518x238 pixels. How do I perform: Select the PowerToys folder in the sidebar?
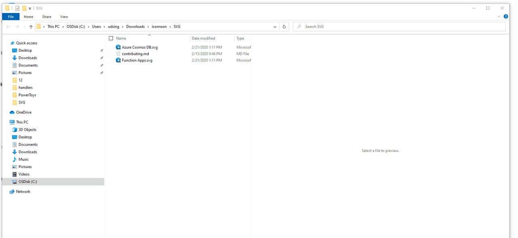(28, 95)
